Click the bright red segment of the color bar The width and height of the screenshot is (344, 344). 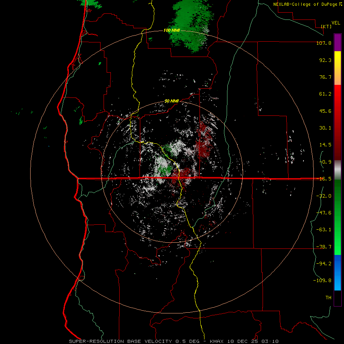pyautogui.click(x=338, y=93)
